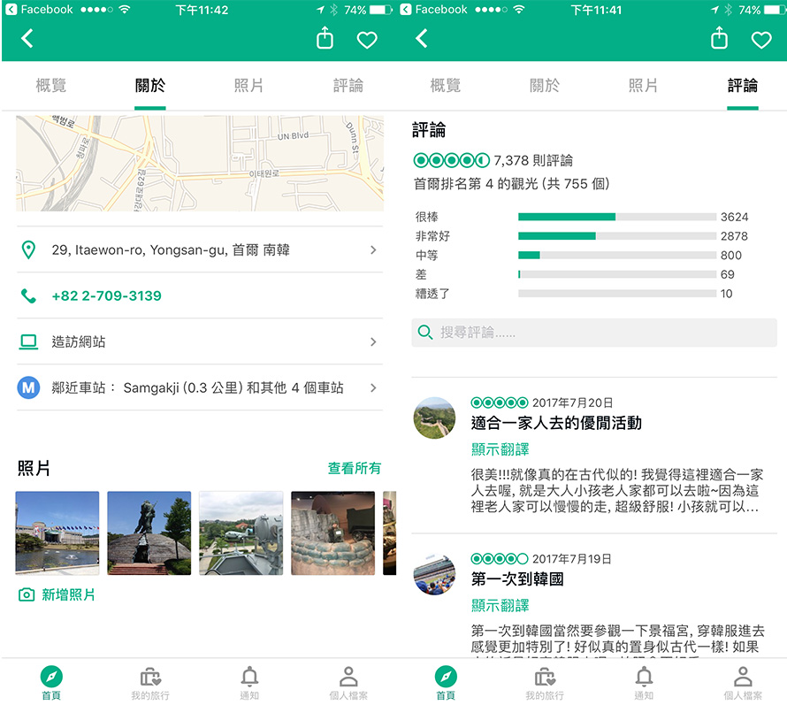Open photo of outdoor aircraft exhibit
Image resolution: width=787 pixels, height=705 pixels.
[241, 533]
